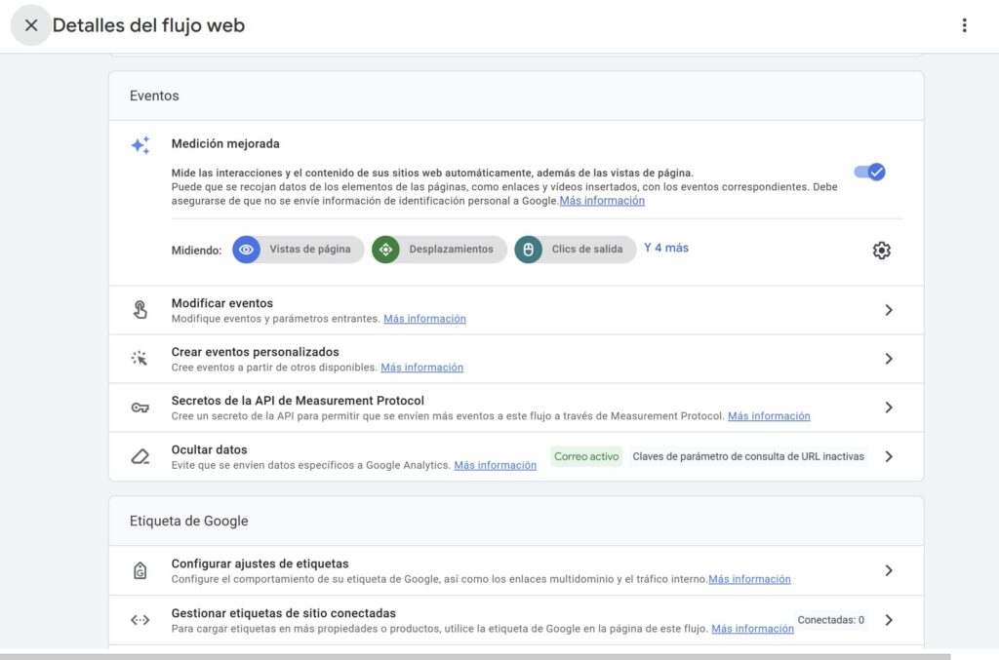Click the horizontal scrollbar at the bottom
This screenshot has width=999, height=660.
coord(475,656)
